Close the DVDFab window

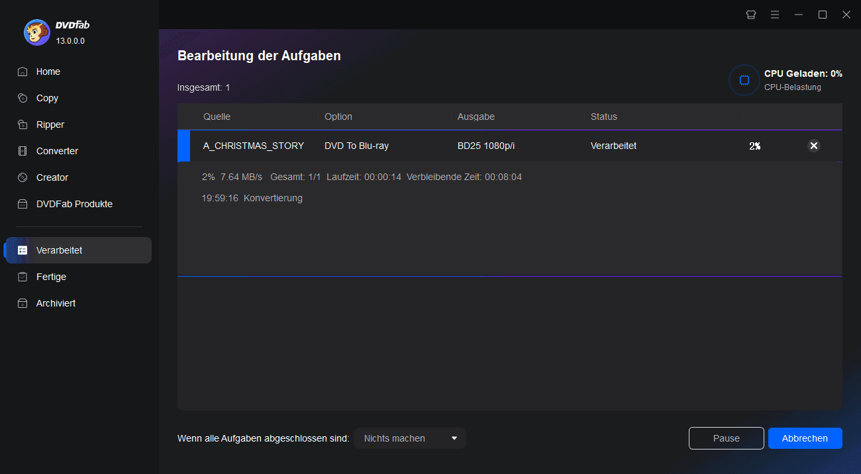pos(846,15)
